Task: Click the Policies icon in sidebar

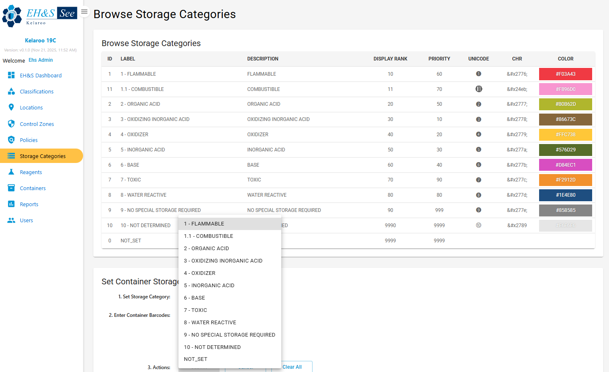Action: click(x=11, y=140)
